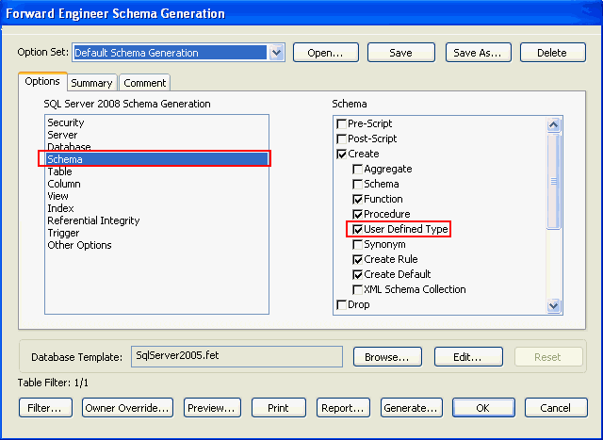Open the Preview... window

(x=212, y=408)
